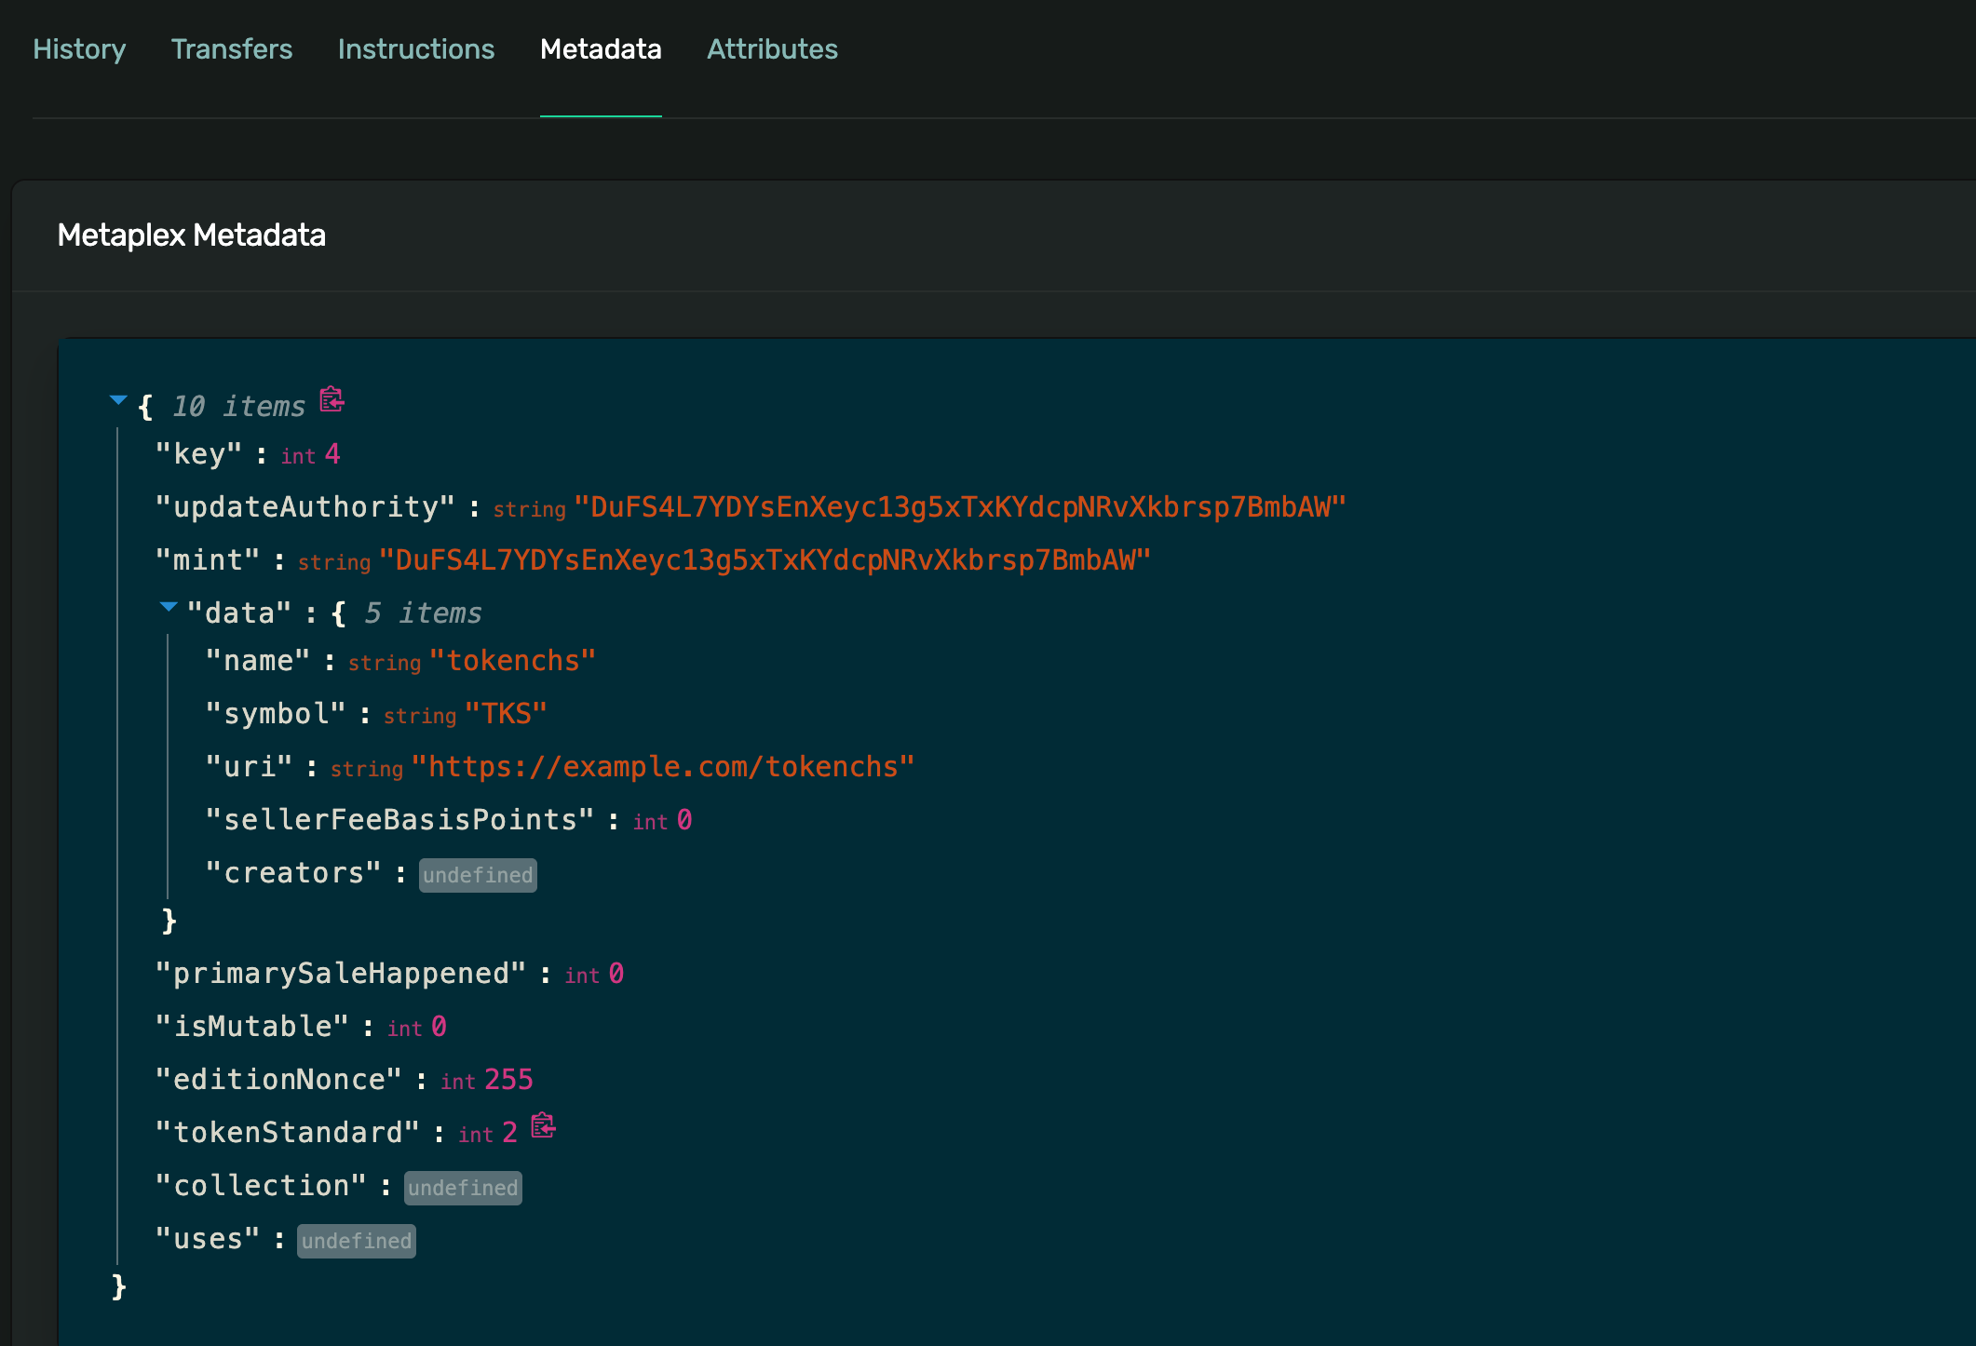Click the editionNonce value 255
1976x1346 pixels.
(x=508, y=1080)
